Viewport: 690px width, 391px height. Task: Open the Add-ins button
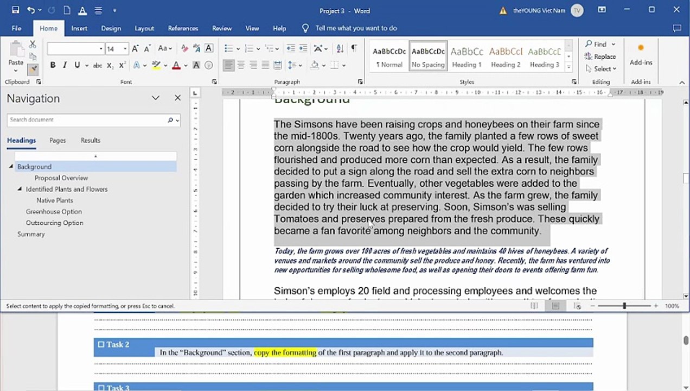641,56
